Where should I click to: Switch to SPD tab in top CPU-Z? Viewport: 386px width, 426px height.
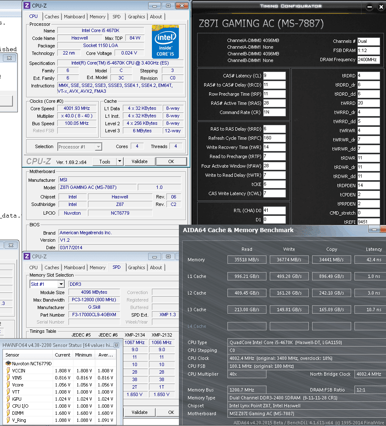117,17
